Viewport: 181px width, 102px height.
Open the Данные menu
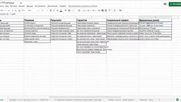(30, 6)
